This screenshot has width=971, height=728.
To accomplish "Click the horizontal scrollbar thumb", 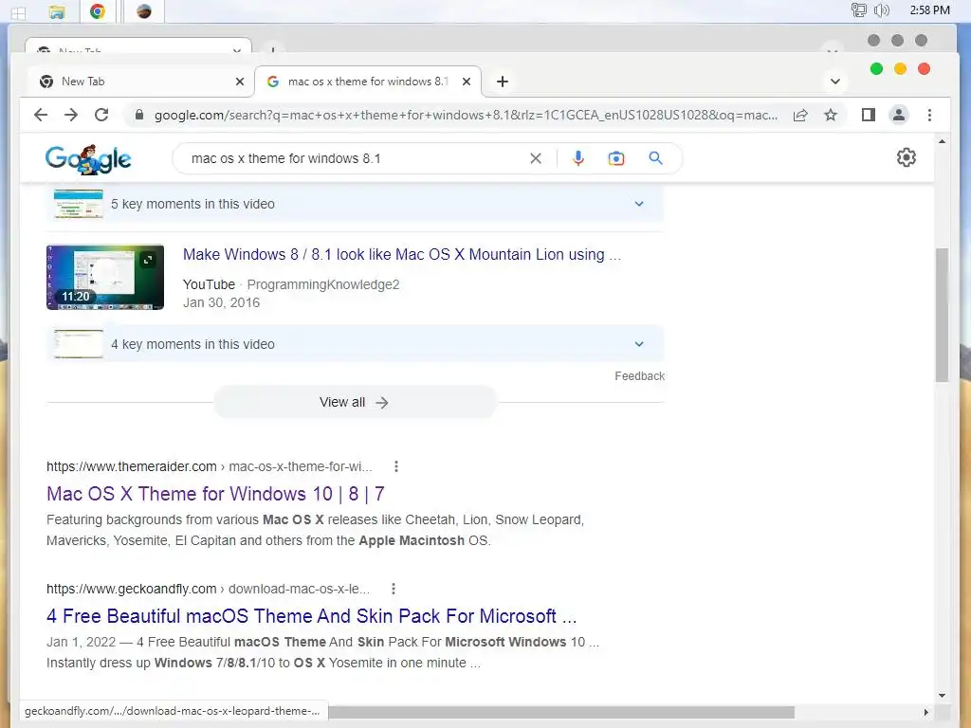I will pyautogui.click(x=561, y=713).
